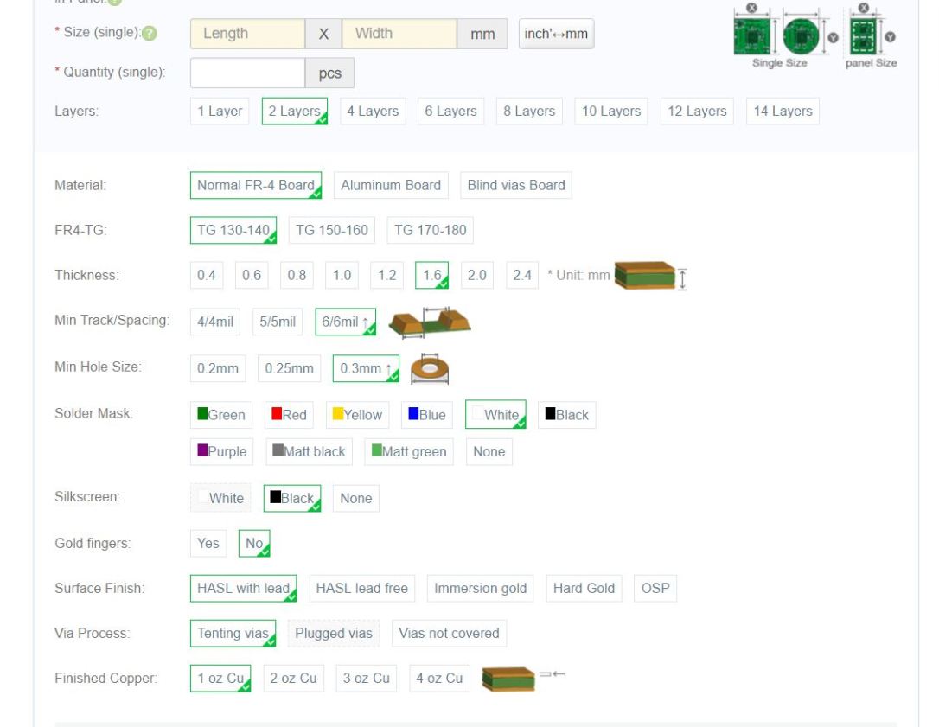939x727 pixels.
Task: Set Gold fingers to Yes
Action: click(208, 544)
